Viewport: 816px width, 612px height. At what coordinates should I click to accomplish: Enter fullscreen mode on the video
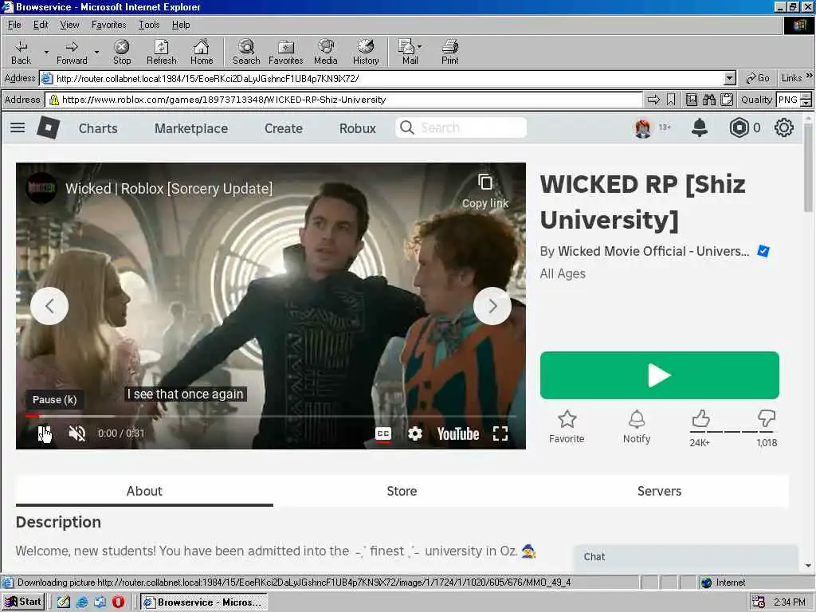[x=500, y=433]
